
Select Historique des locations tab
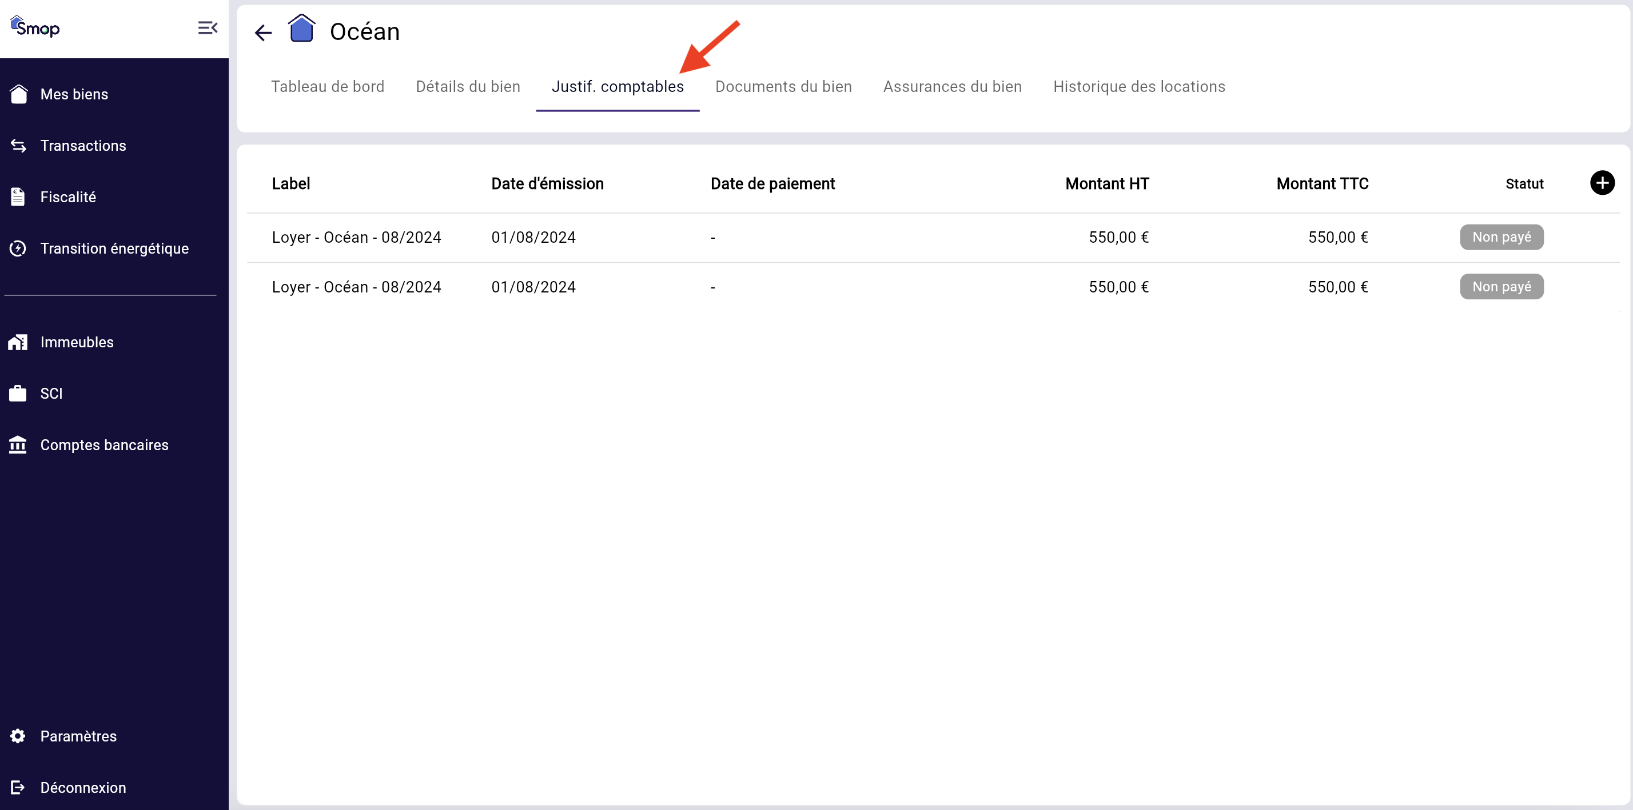(x=1138, y=87)
